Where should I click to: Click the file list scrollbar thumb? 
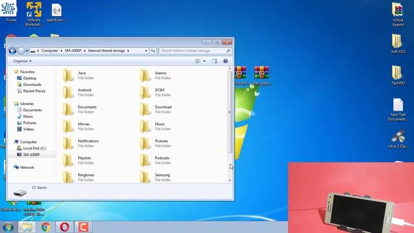(230, 112)
